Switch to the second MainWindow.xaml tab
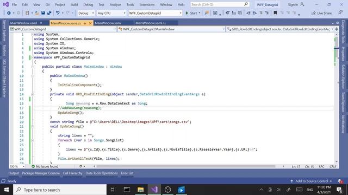The image size is (348, 195). [108, 23]
